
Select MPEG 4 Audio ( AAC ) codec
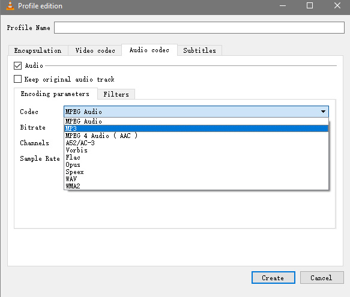pos(196,136)
